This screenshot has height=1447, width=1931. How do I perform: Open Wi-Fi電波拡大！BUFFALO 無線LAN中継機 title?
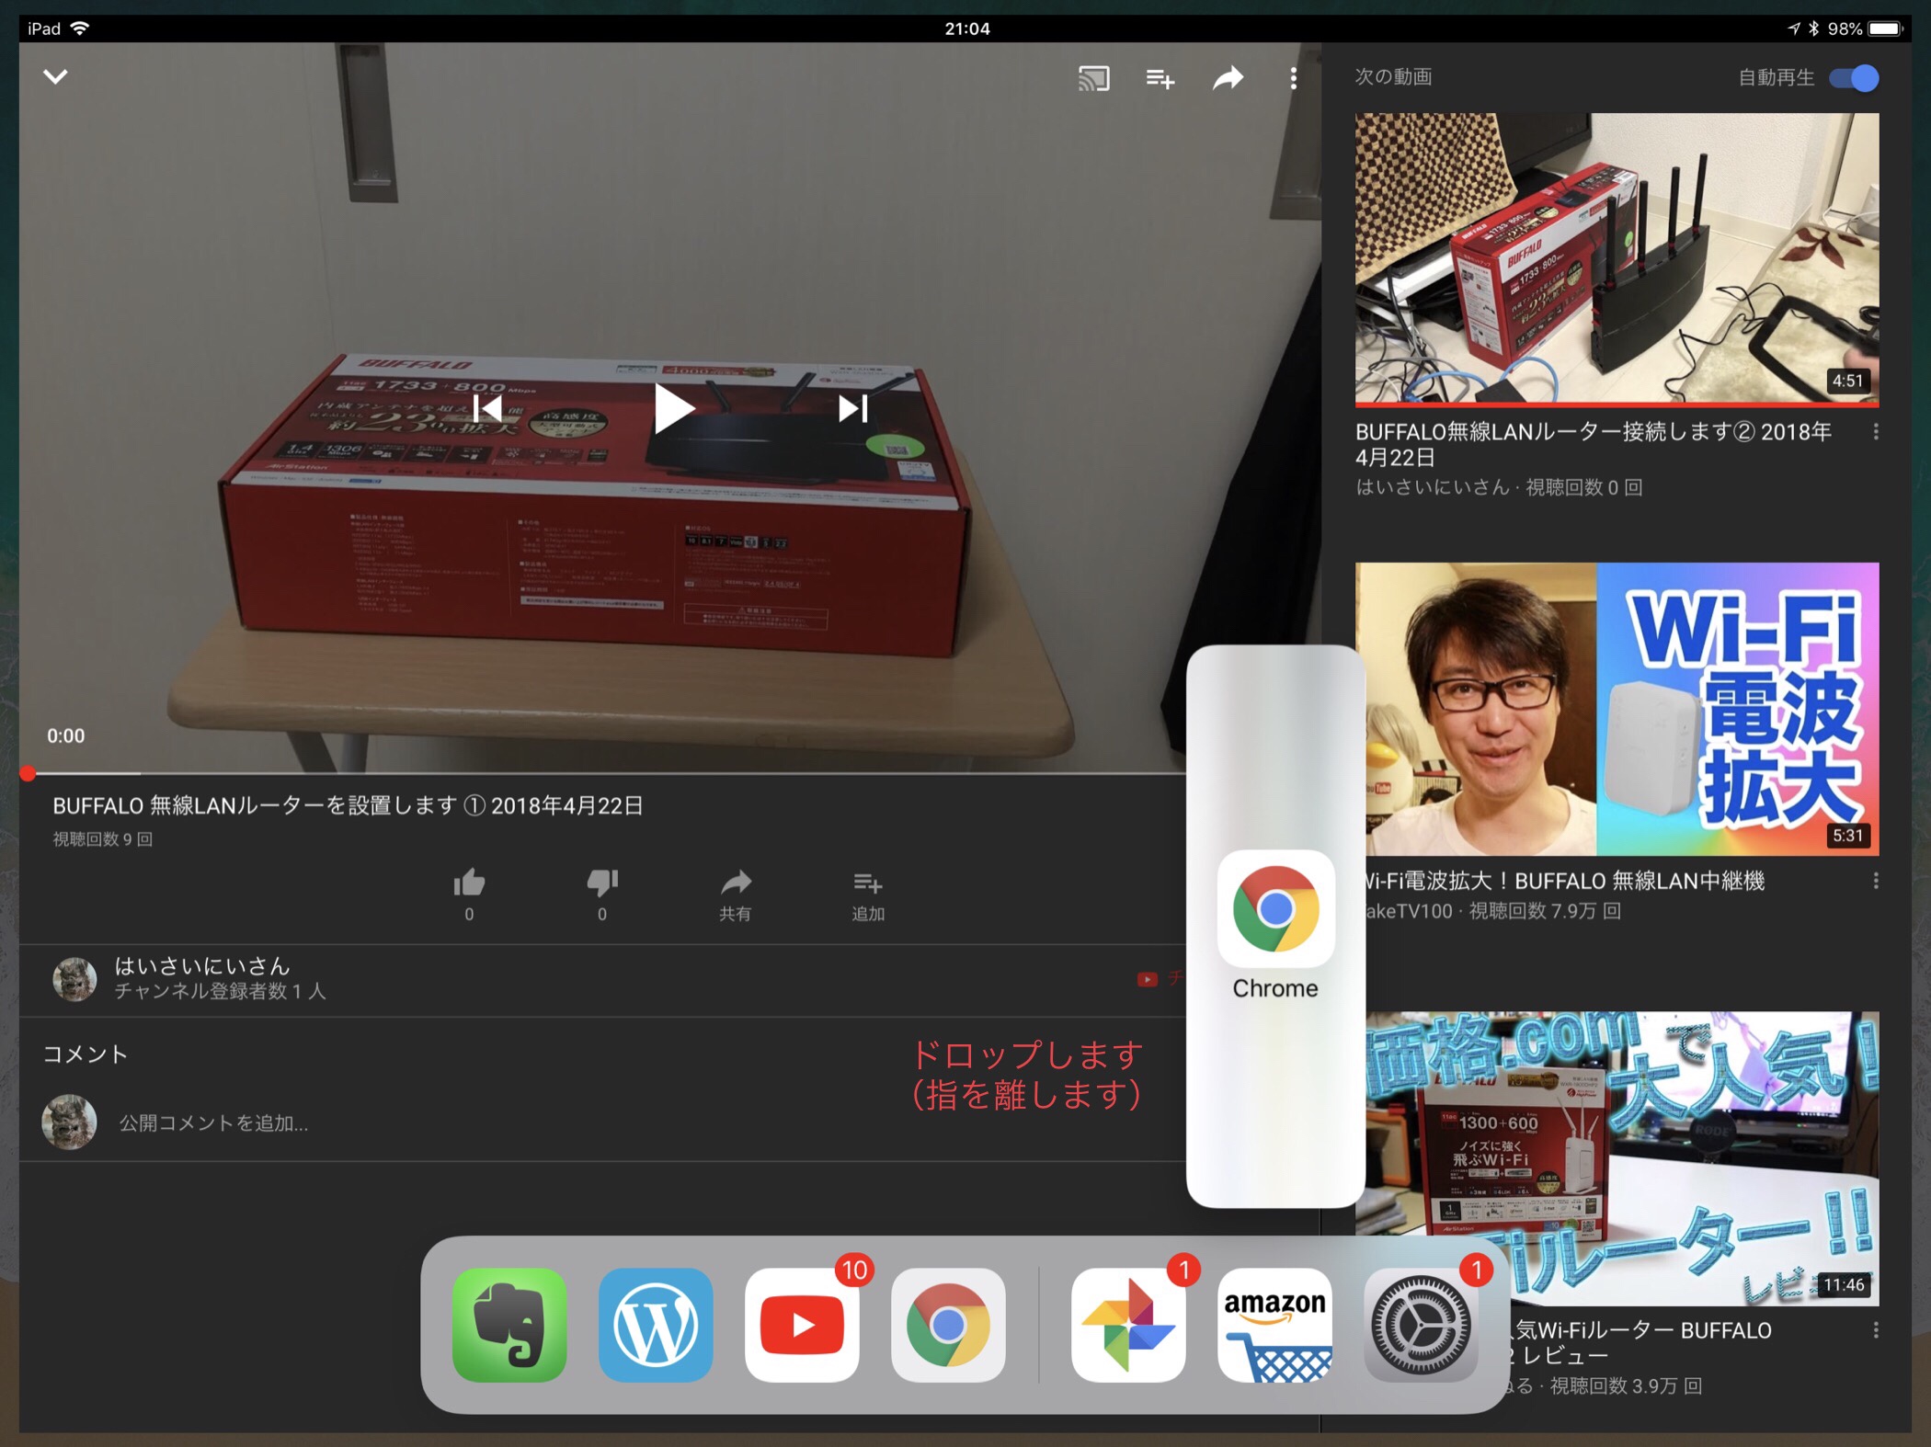(x=1566, y=881)
